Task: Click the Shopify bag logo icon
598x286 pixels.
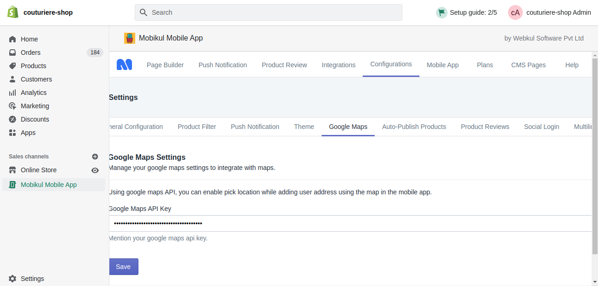Action: 13,12
